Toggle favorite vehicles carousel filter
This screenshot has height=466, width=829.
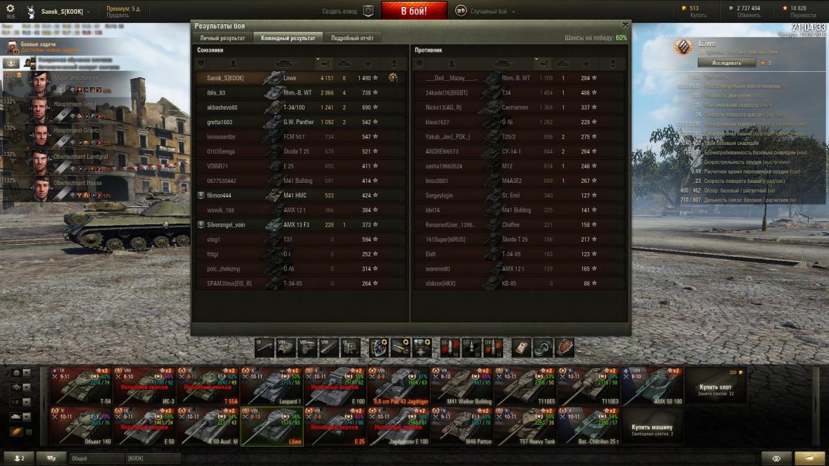point(16,432)
